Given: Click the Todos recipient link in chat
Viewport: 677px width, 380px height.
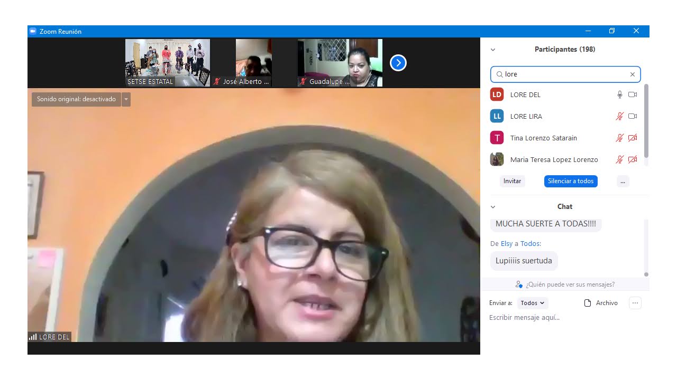Looking at the screenshot, I should (x=529, y=244).
